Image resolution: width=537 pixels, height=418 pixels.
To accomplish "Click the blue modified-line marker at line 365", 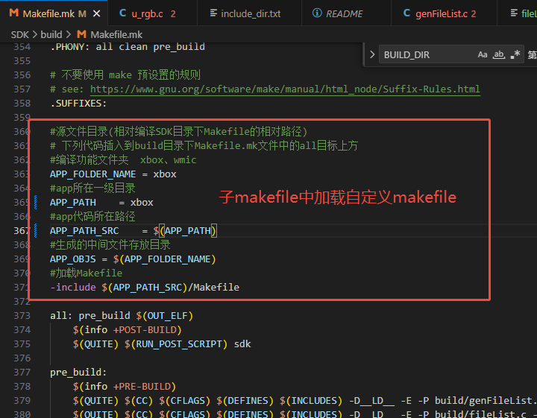I will coord(35,202).
